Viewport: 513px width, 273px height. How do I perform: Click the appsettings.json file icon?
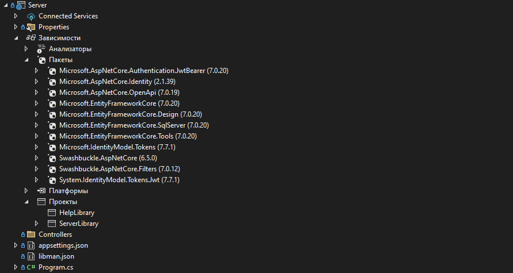[x=31, y=245]
